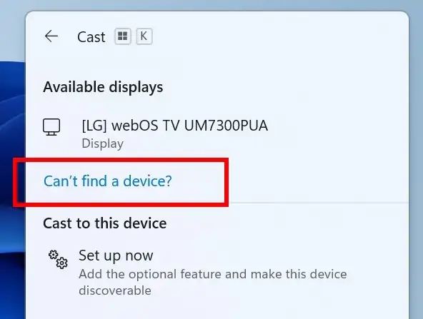This screenshot has height=319, width=423.
Task: Click the UM7300PUA model text
Action: click(226, 126)
